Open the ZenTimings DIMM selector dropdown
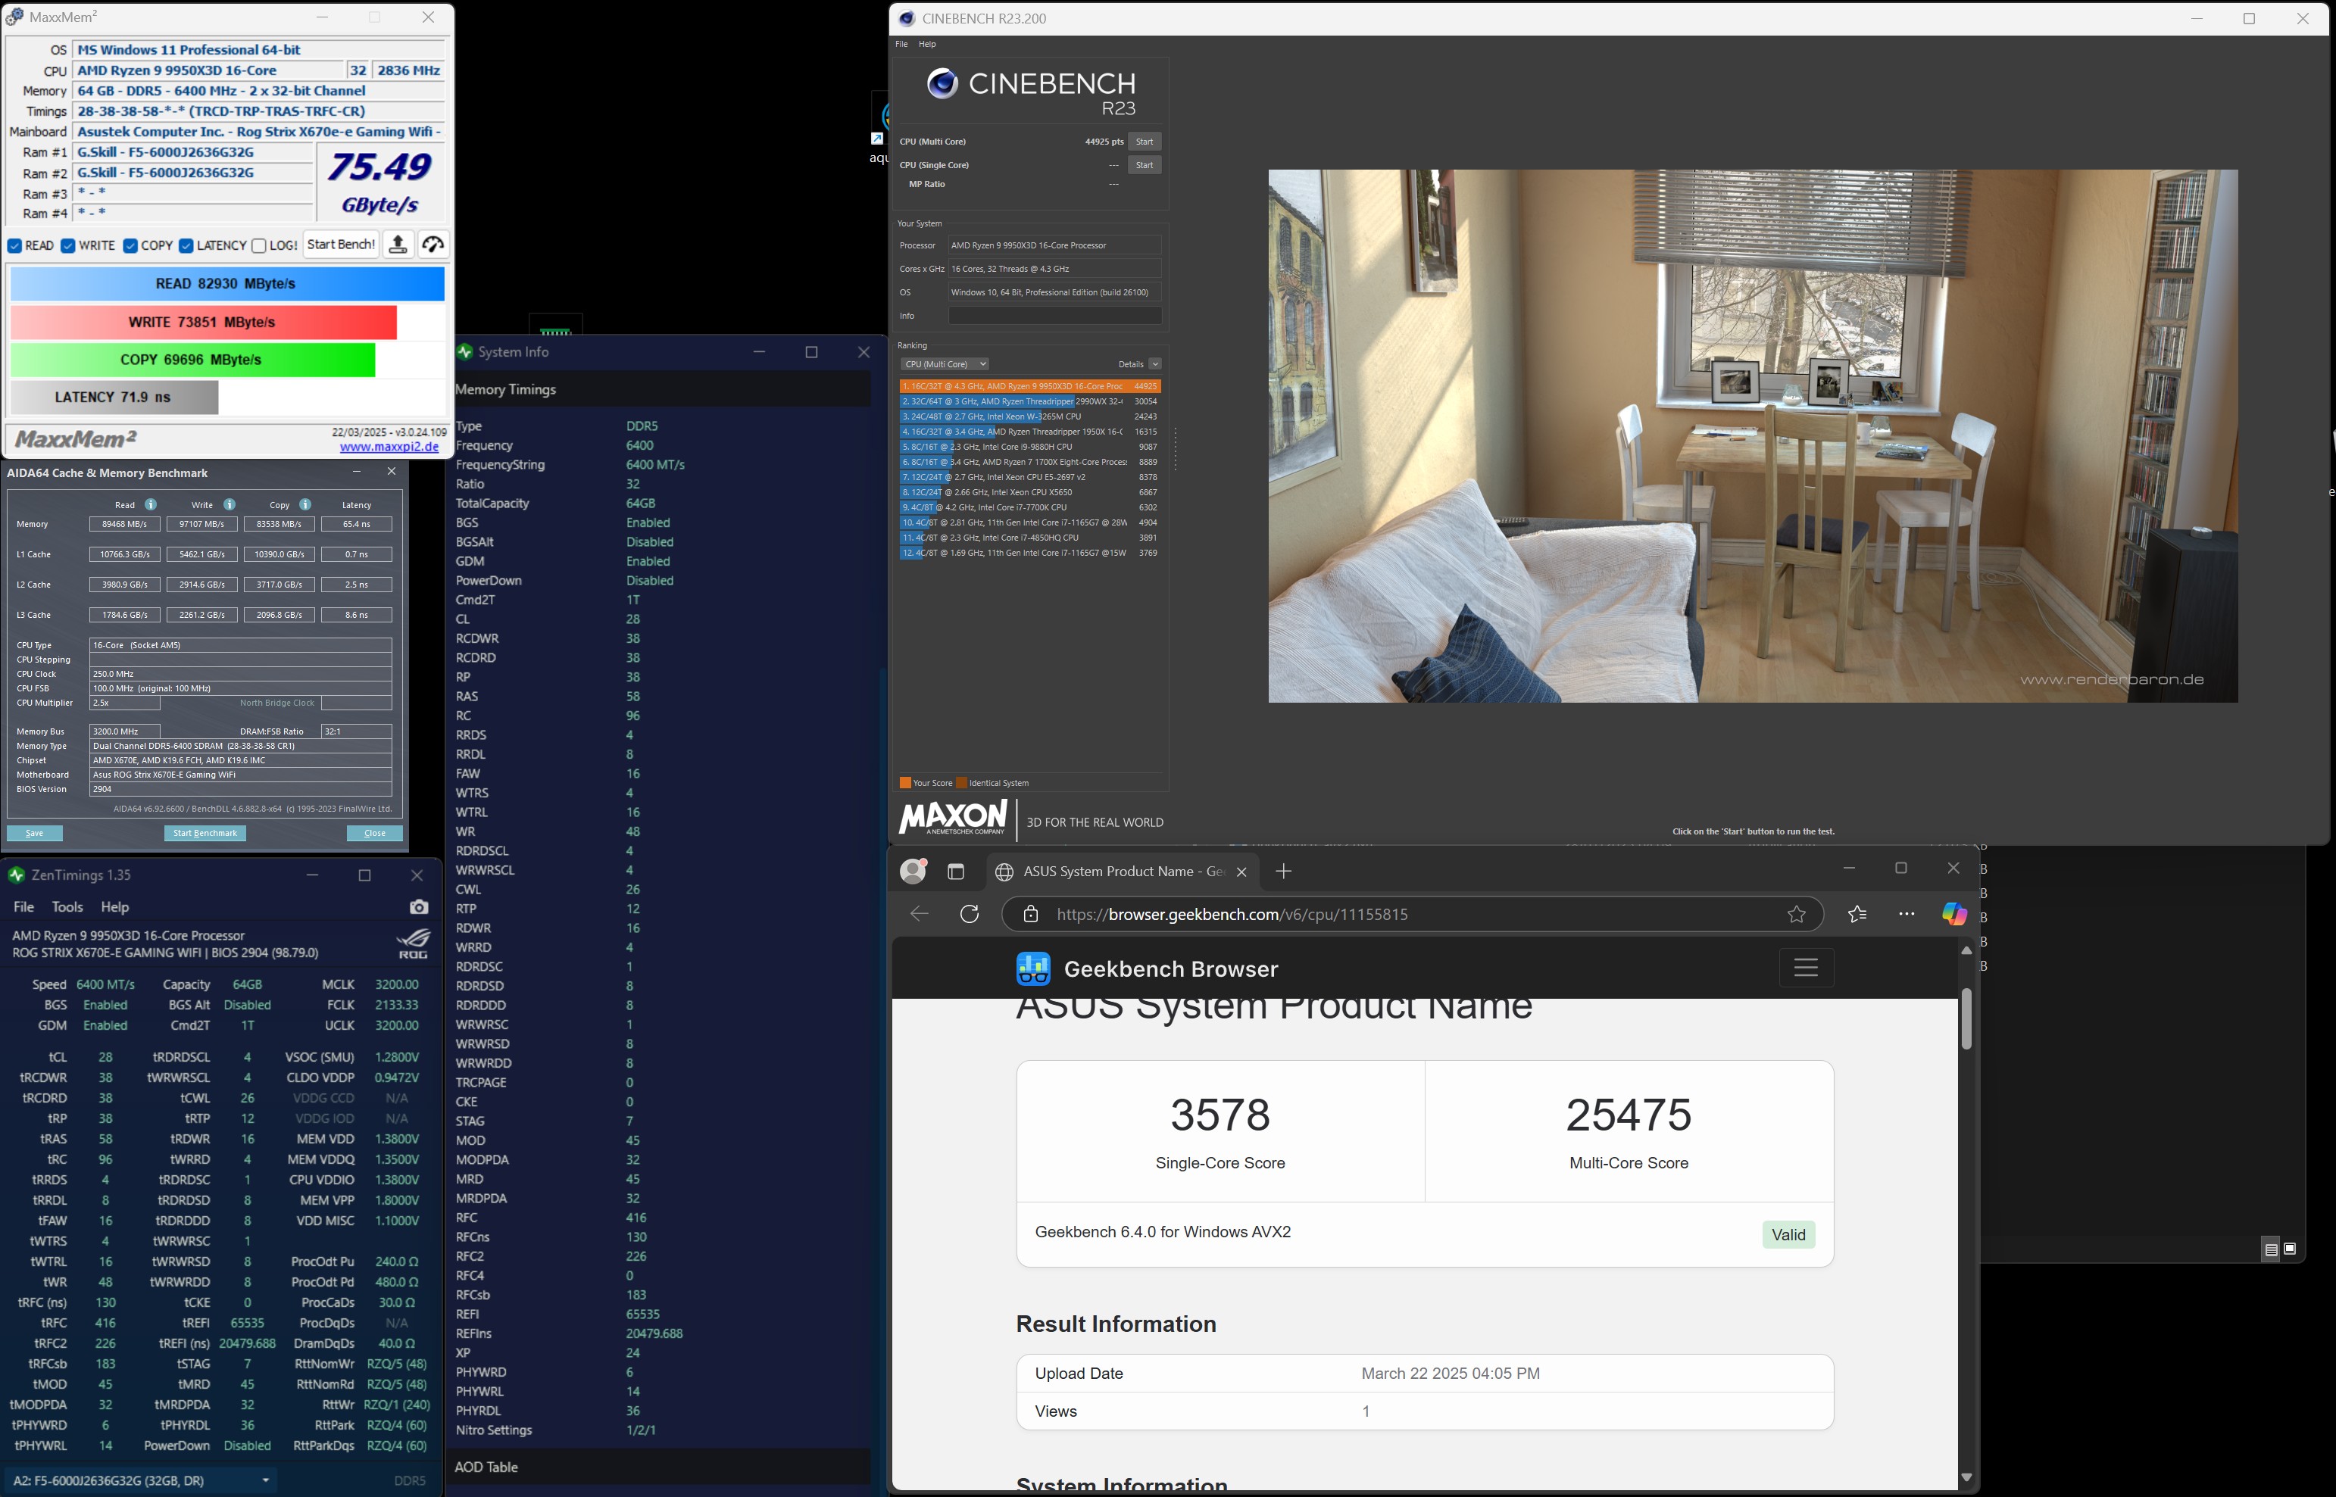The width and height of the screenshot is (2336, 1497). click(141, 1480)
